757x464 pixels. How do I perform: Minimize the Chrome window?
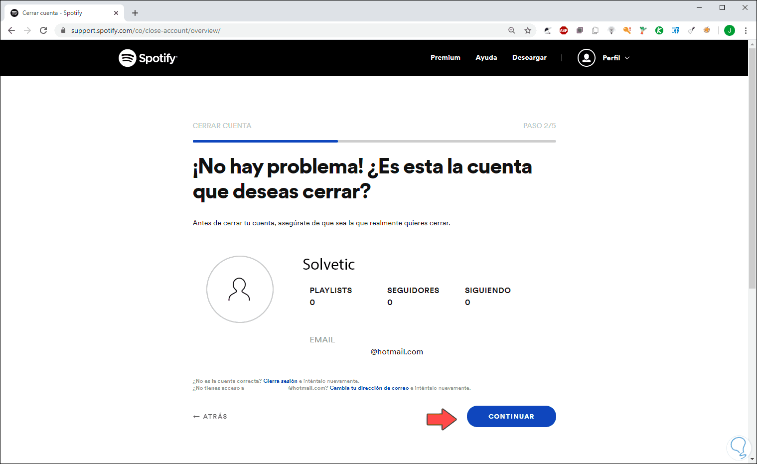click(699, 7)
